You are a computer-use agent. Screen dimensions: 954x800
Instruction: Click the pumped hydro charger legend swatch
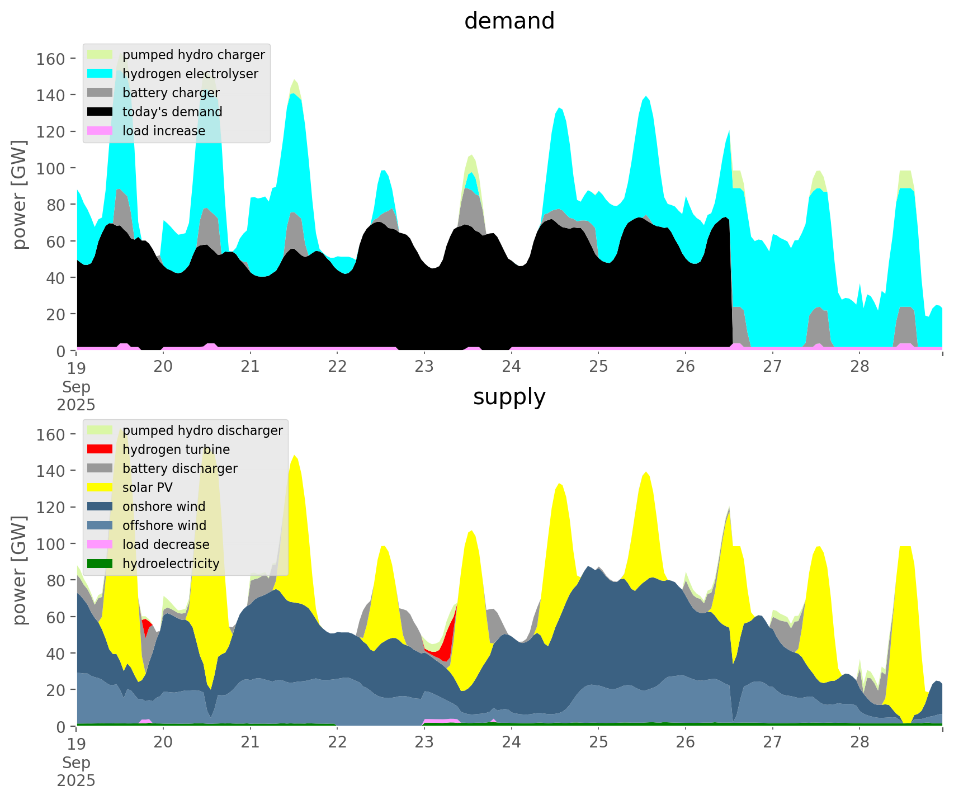pyautogui.click(x=100, y=55)
